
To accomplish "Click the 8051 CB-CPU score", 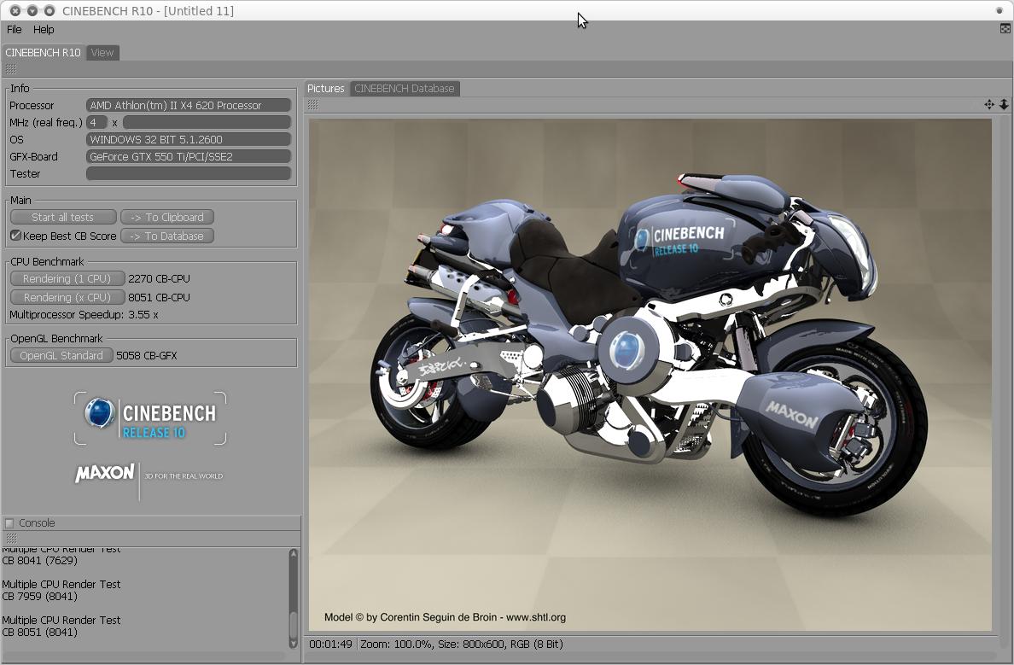I will tap(159, 298).
